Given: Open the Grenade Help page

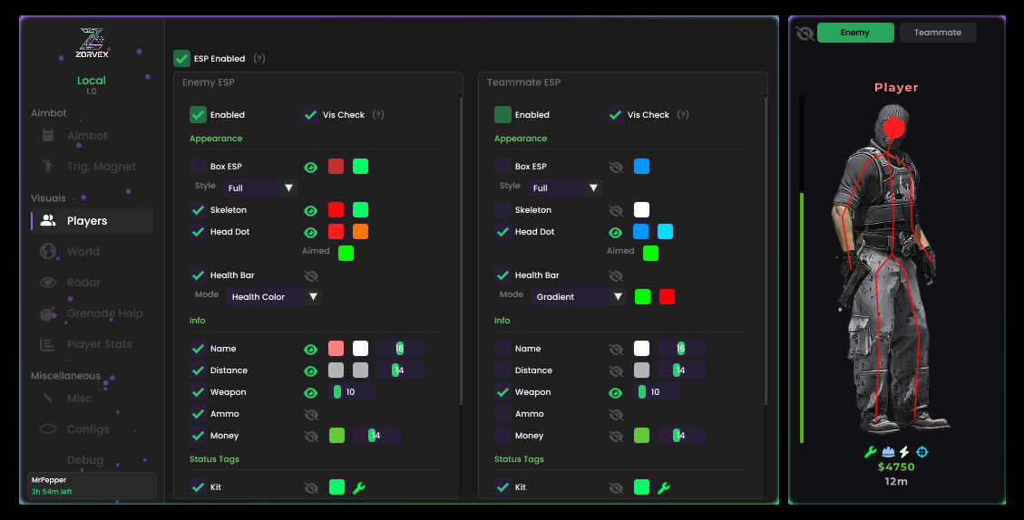Looking at the screenshot, I should coord(104,313).
